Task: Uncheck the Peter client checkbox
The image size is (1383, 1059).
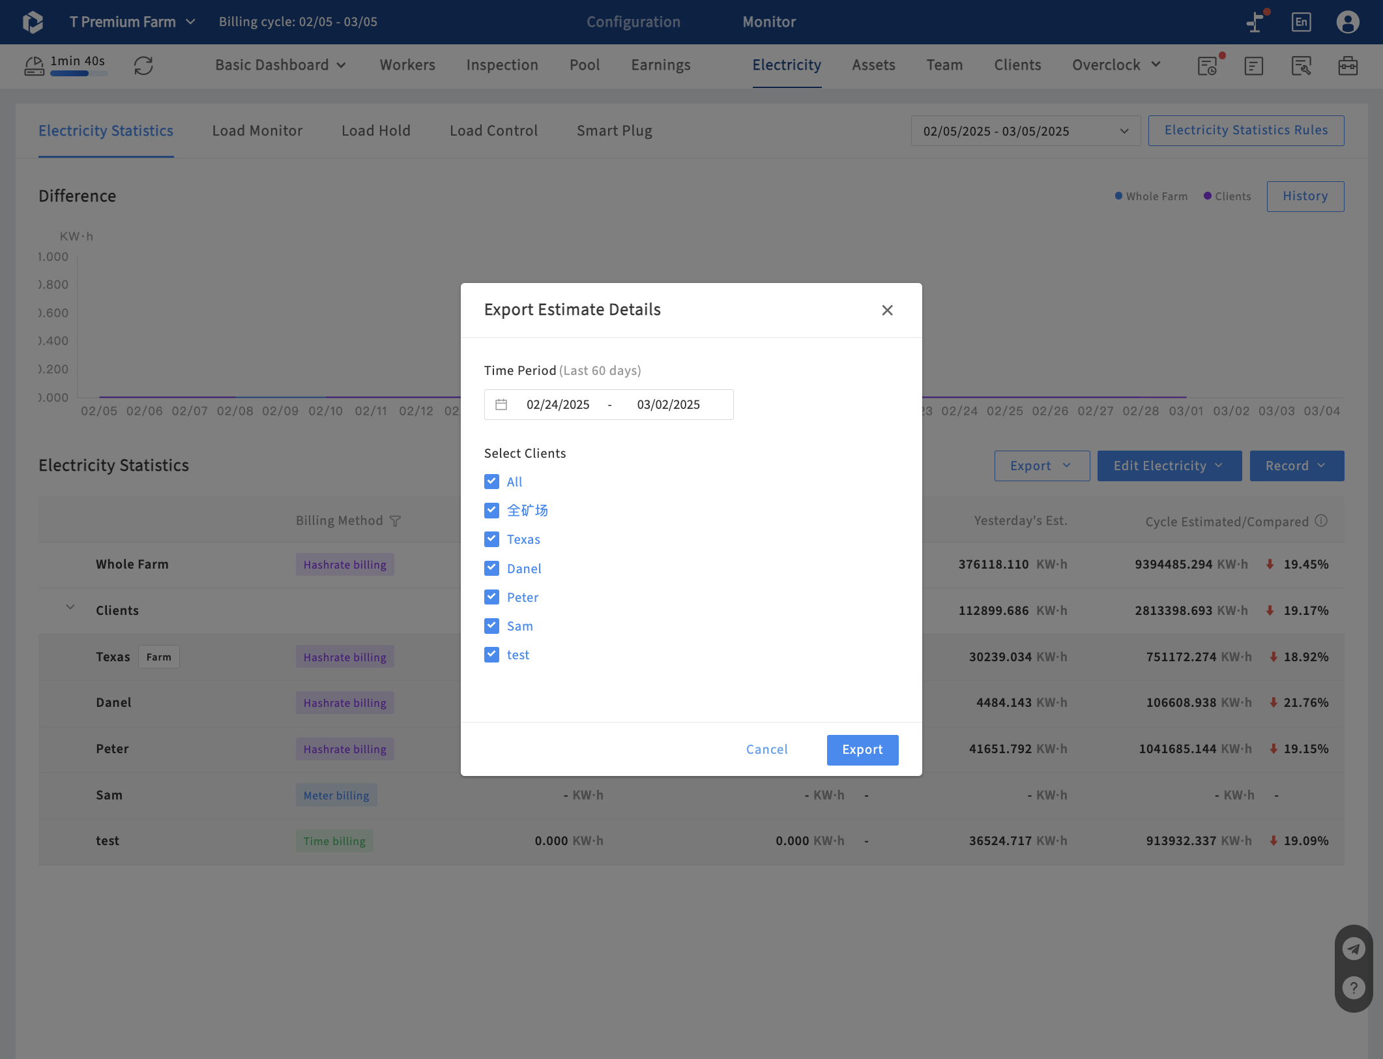Action: click(x=492, y=597)
